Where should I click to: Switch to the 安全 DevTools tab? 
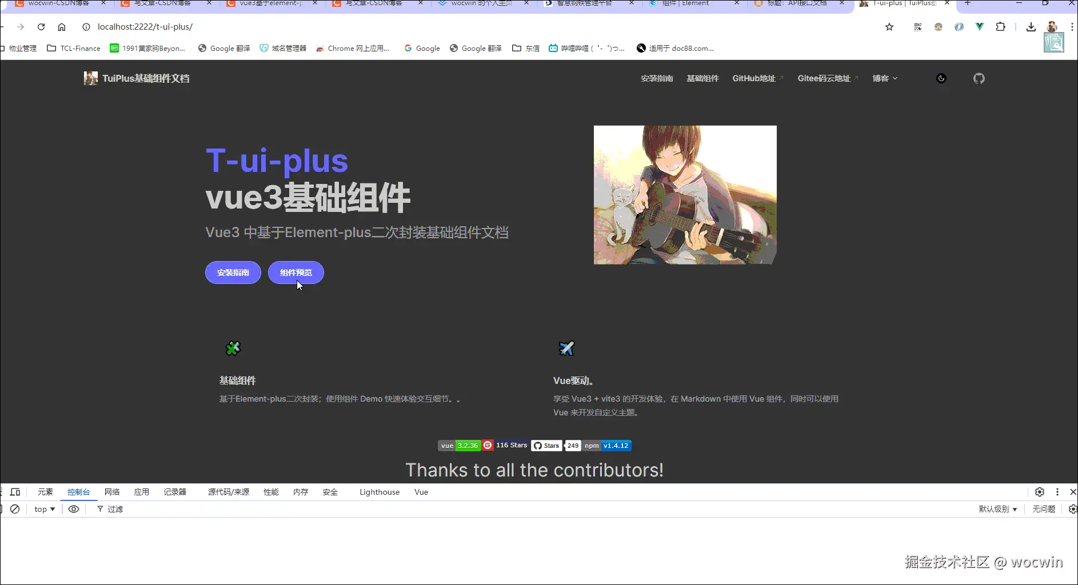click(330, 492)
